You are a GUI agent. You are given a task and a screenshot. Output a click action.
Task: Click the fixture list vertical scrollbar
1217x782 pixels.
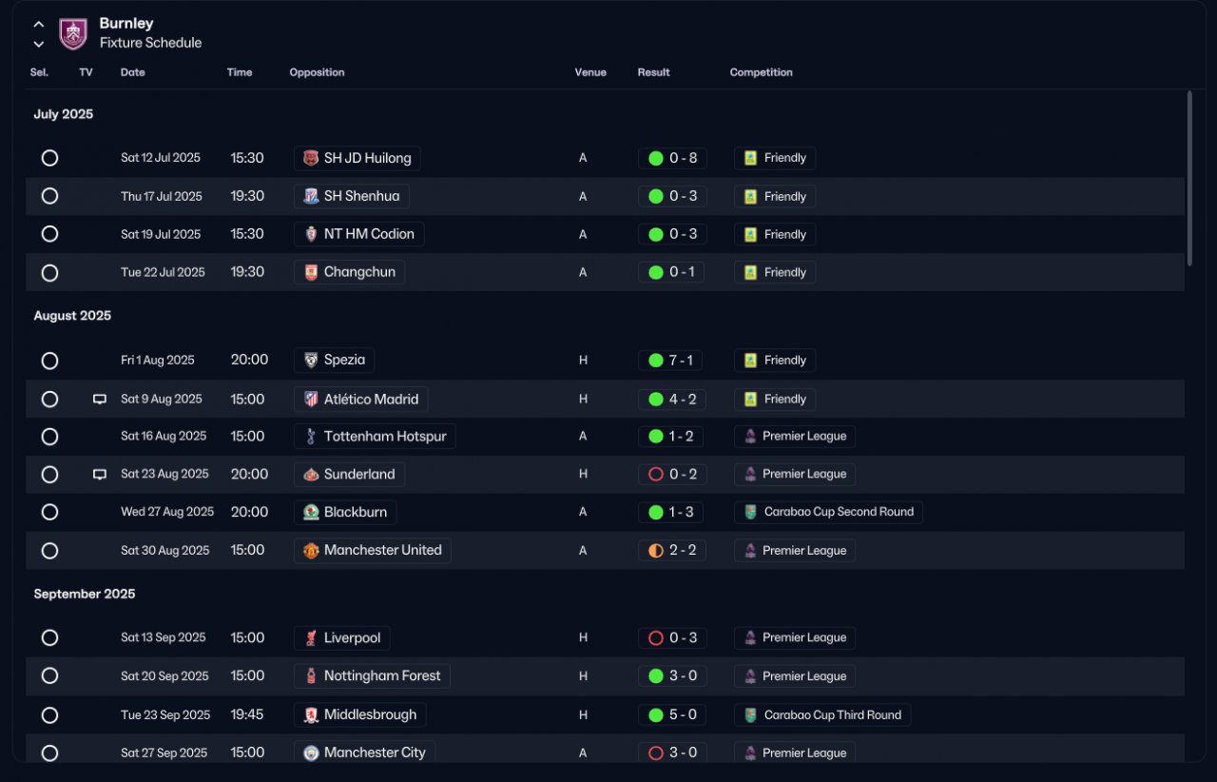tap(1188, 178)
